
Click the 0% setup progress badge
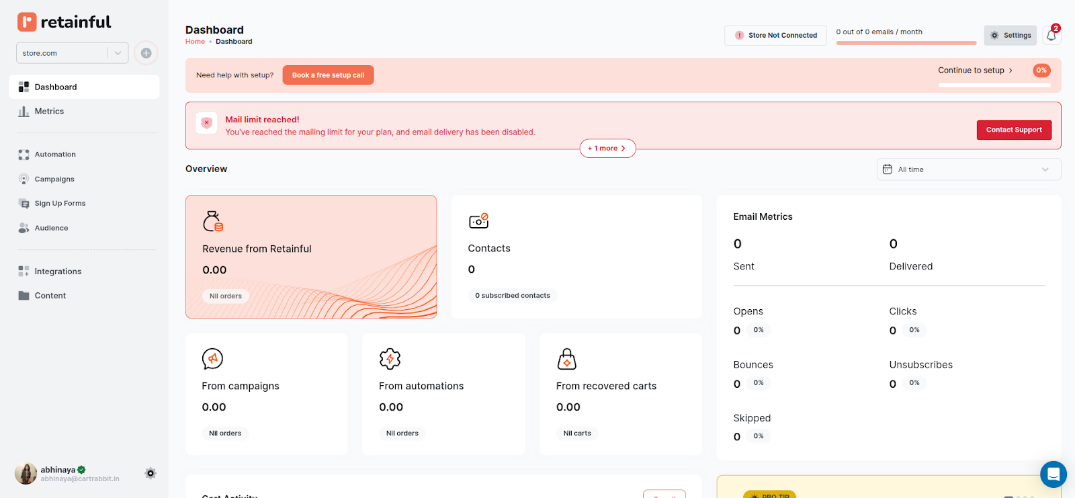pos(1041,71)
